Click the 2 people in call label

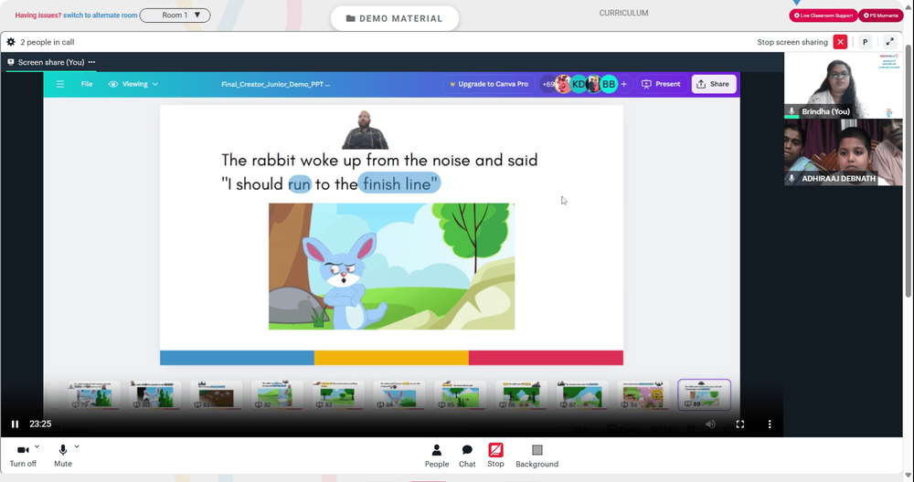(48, 42)
